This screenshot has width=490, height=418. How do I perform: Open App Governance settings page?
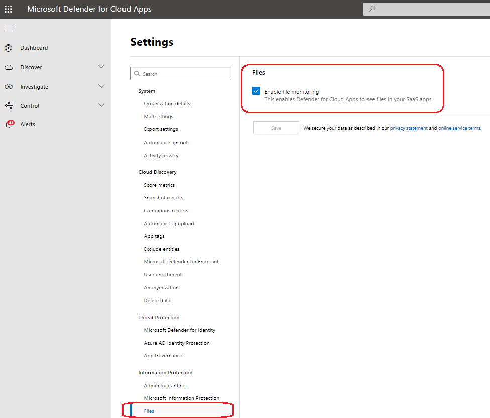163,356
